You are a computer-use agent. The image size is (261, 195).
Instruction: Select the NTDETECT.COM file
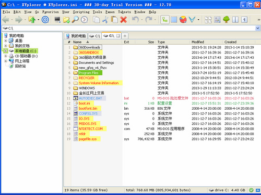tap(91, 129)
